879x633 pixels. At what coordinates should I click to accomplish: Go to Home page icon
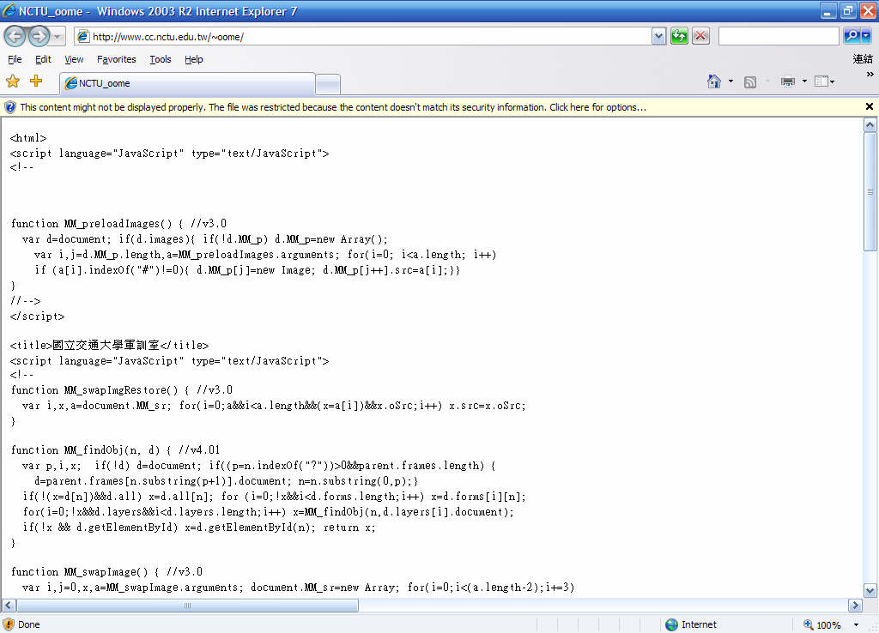[x=713, y=81]
